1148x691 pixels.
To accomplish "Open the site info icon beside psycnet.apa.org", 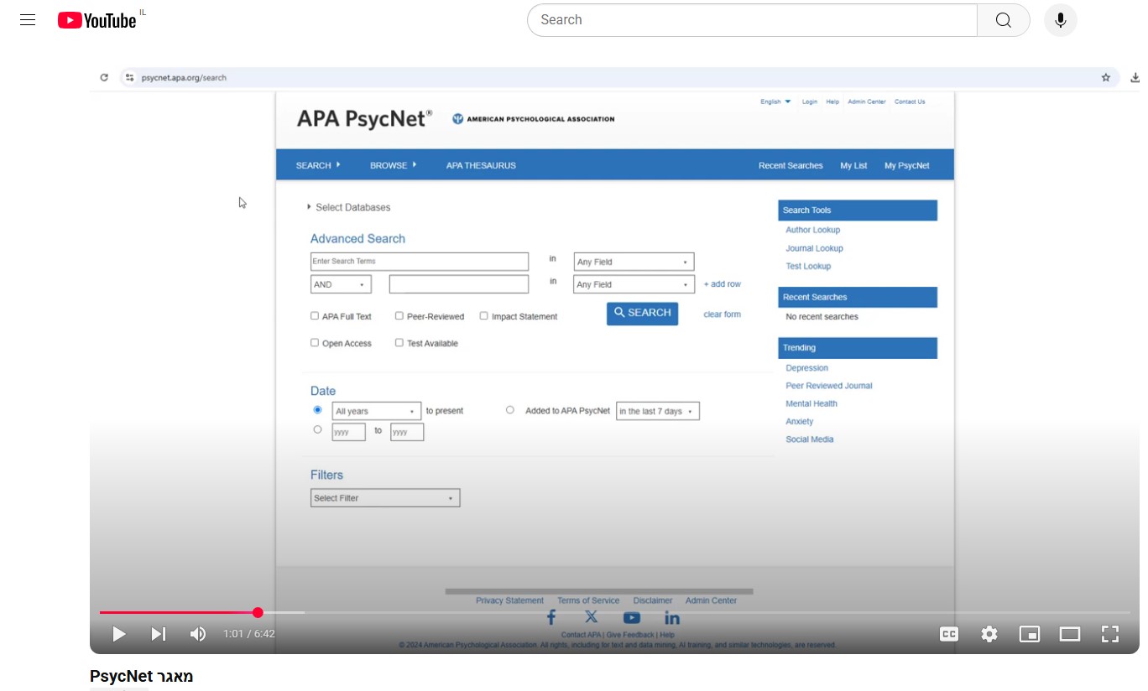I will pyautogui.click(x=129, y=77).
